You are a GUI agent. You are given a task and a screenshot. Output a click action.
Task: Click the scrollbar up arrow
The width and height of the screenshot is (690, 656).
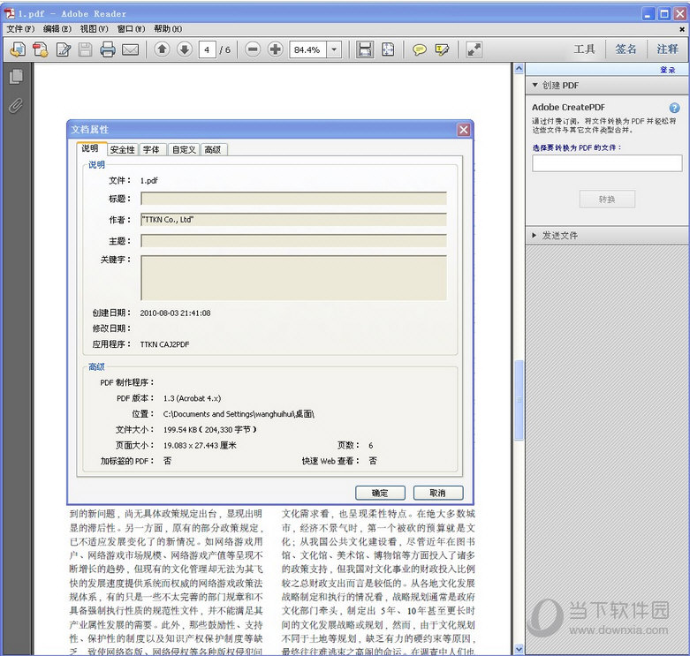coord(519,69)
